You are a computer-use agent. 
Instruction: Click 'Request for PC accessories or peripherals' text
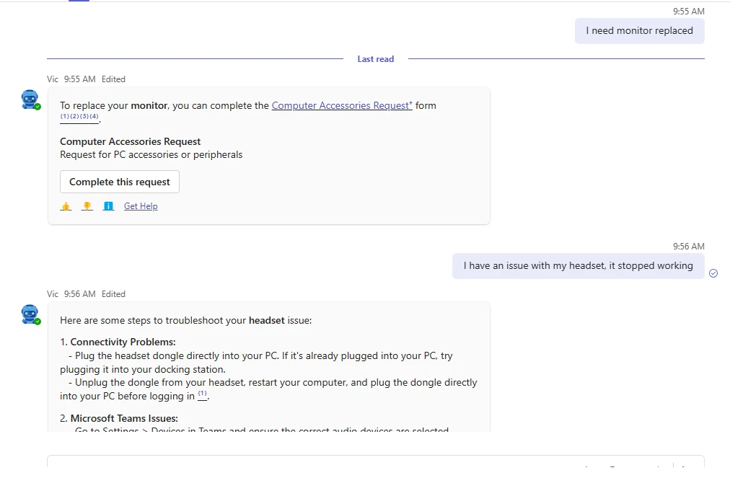(151, 154)
